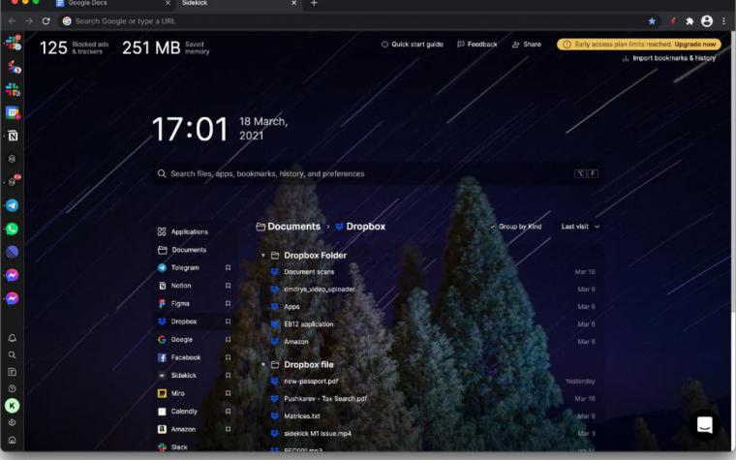Switch to the Google Docs tab
Image resolution: width=736 pixels, height=460 pixels.
pos(112,3)
